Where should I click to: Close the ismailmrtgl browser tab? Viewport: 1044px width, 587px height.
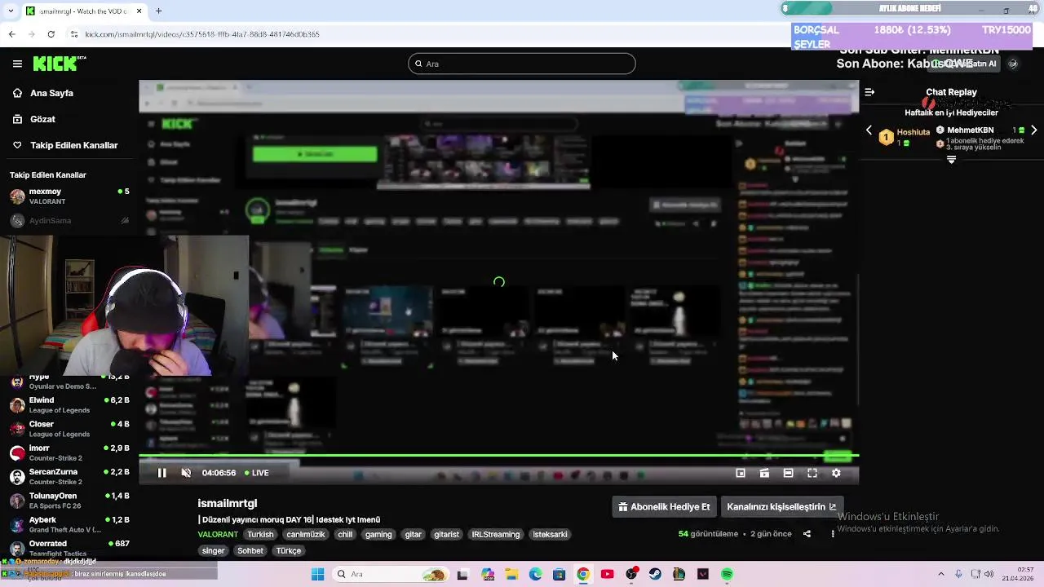139,11
